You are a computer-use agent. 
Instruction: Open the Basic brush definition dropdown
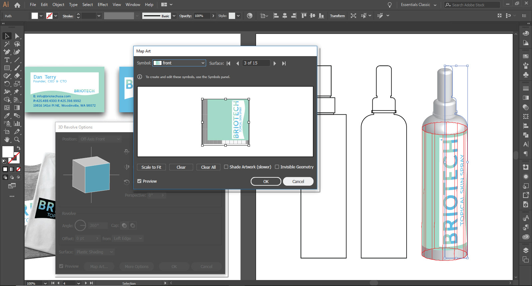coord(174,16)
